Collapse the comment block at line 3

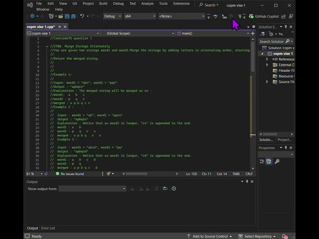click(x=47, y=46)
